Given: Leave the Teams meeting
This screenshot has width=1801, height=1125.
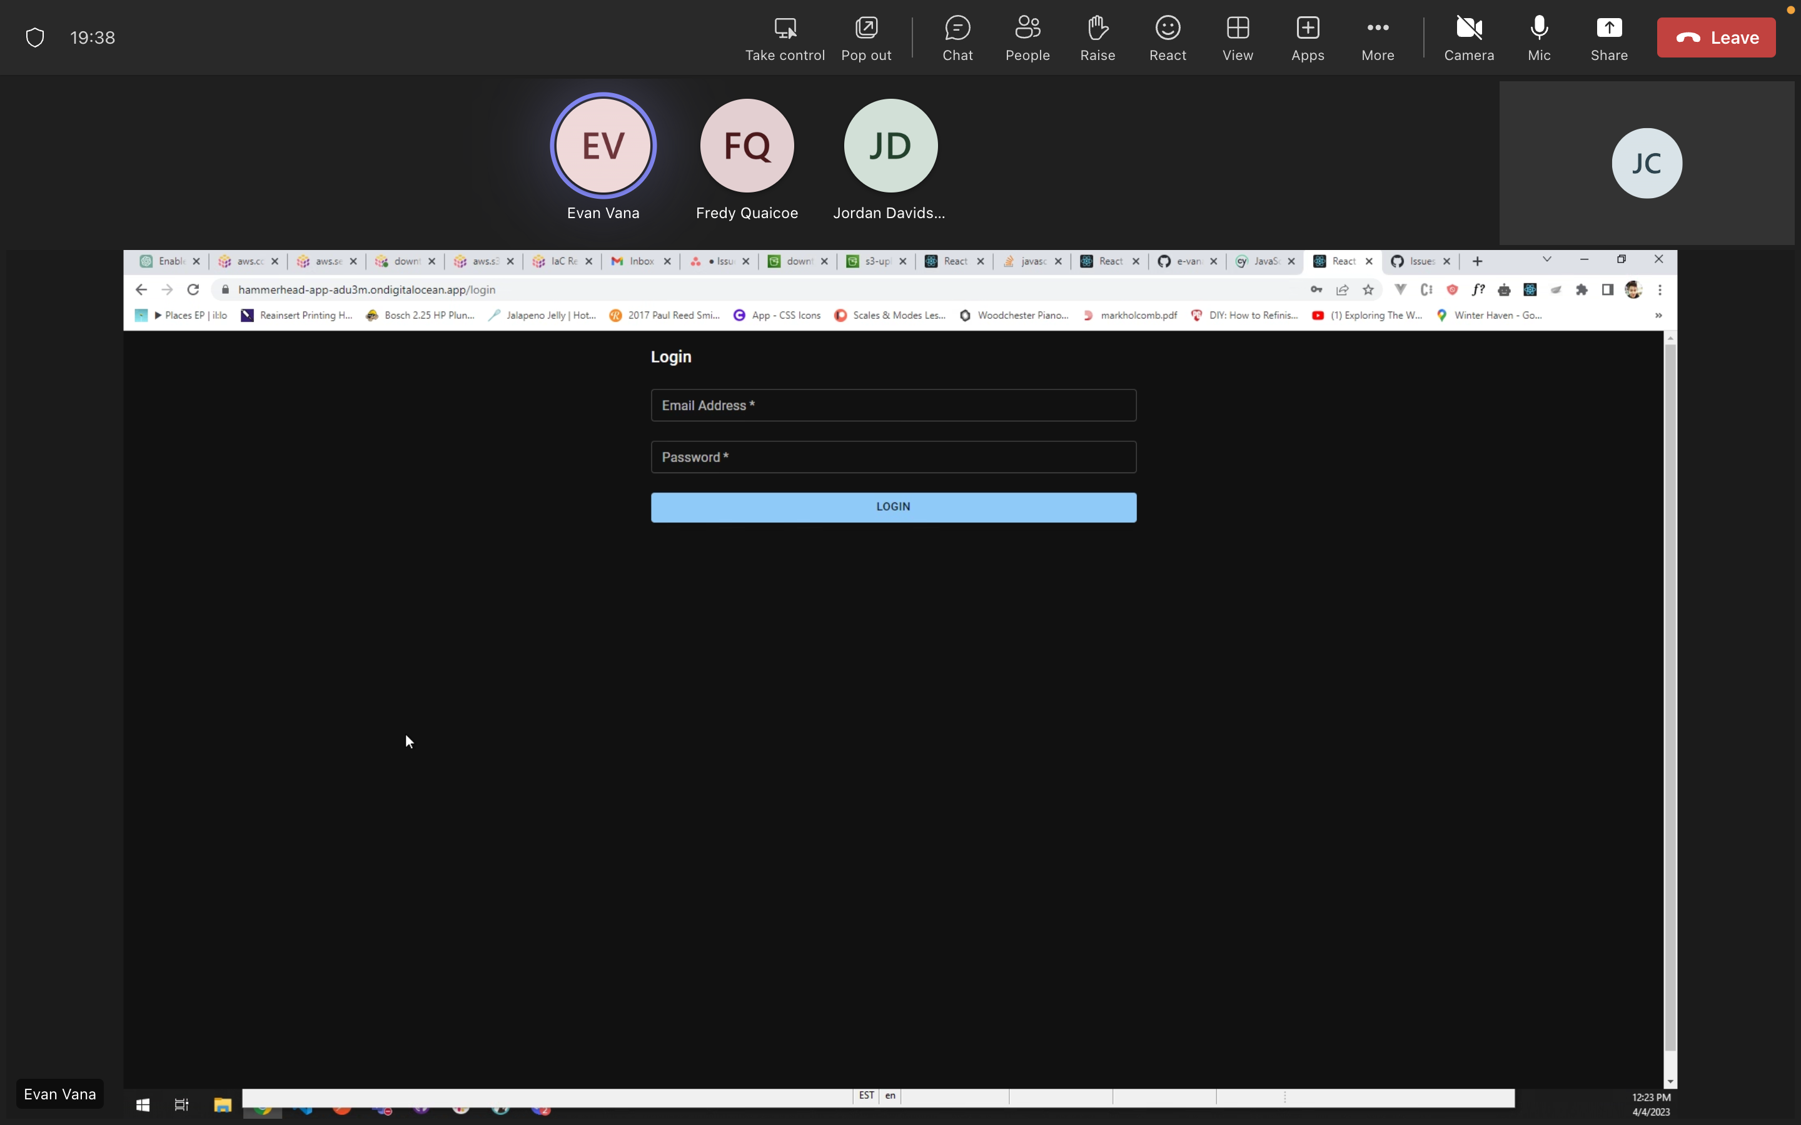Looking at the screenshot, I should pos(1716,37).
